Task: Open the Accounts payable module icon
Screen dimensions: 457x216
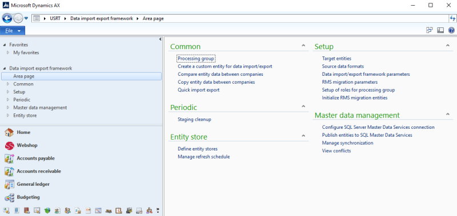Action: pyautogui.click(x=9, y=158)
